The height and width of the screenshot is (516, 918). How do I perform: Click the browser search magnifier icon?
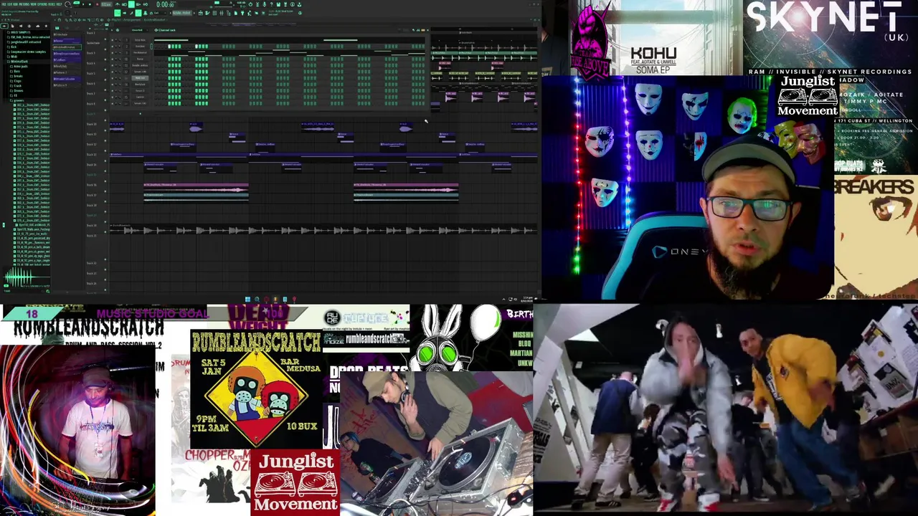pyautogui.click(x=48, y=291)
